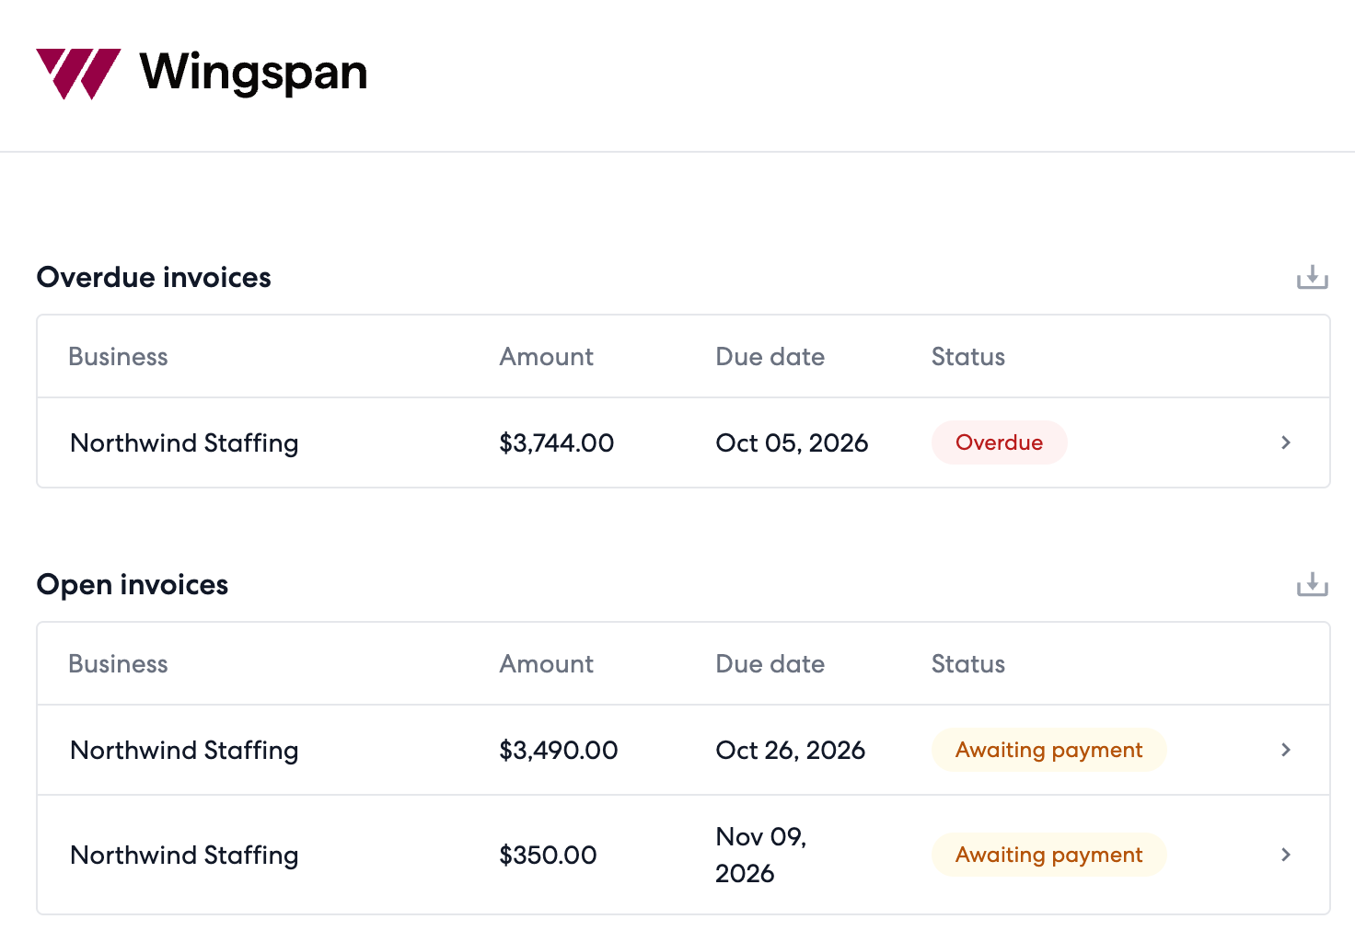Click the red Overdue status badge
The width and height of the screenshot is (1355, 942).
click(999, 442)
